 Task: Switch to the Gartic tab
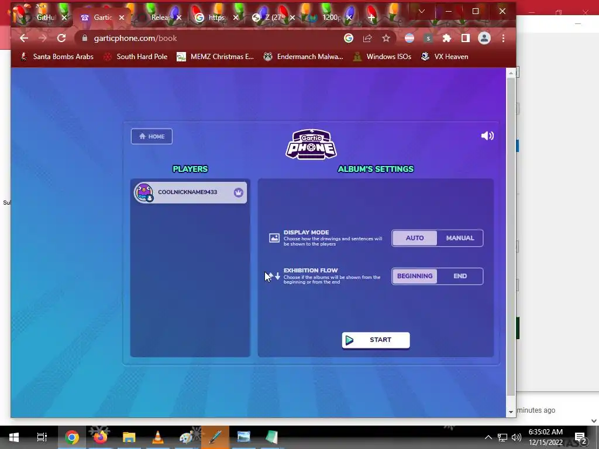101,18
